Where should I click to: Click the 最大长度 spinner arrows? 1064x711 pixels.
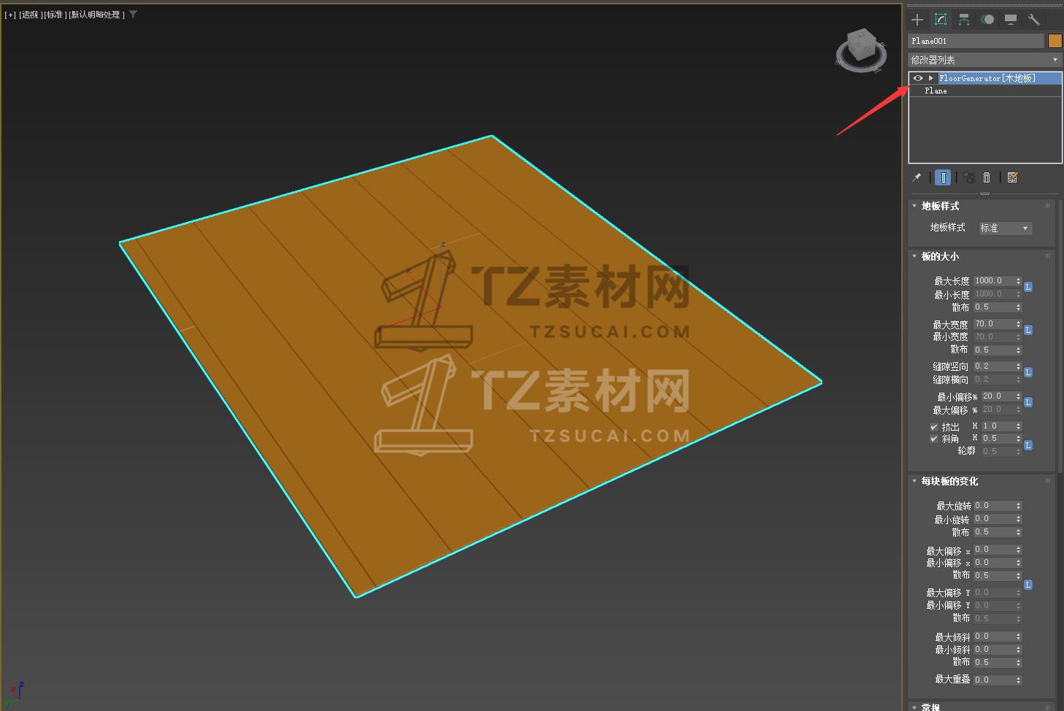(x=1019, y=281)
